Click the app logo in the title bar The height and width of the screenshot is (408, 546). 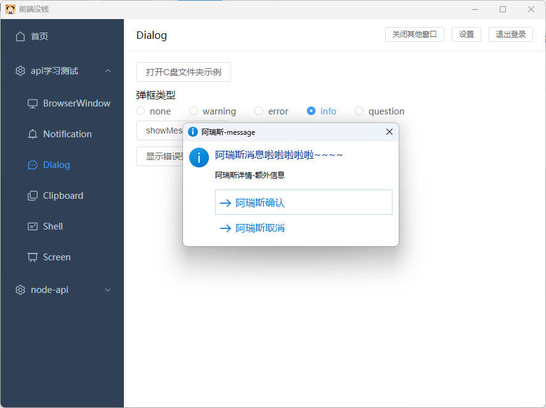pyautogui.click(x=10, y=9)
